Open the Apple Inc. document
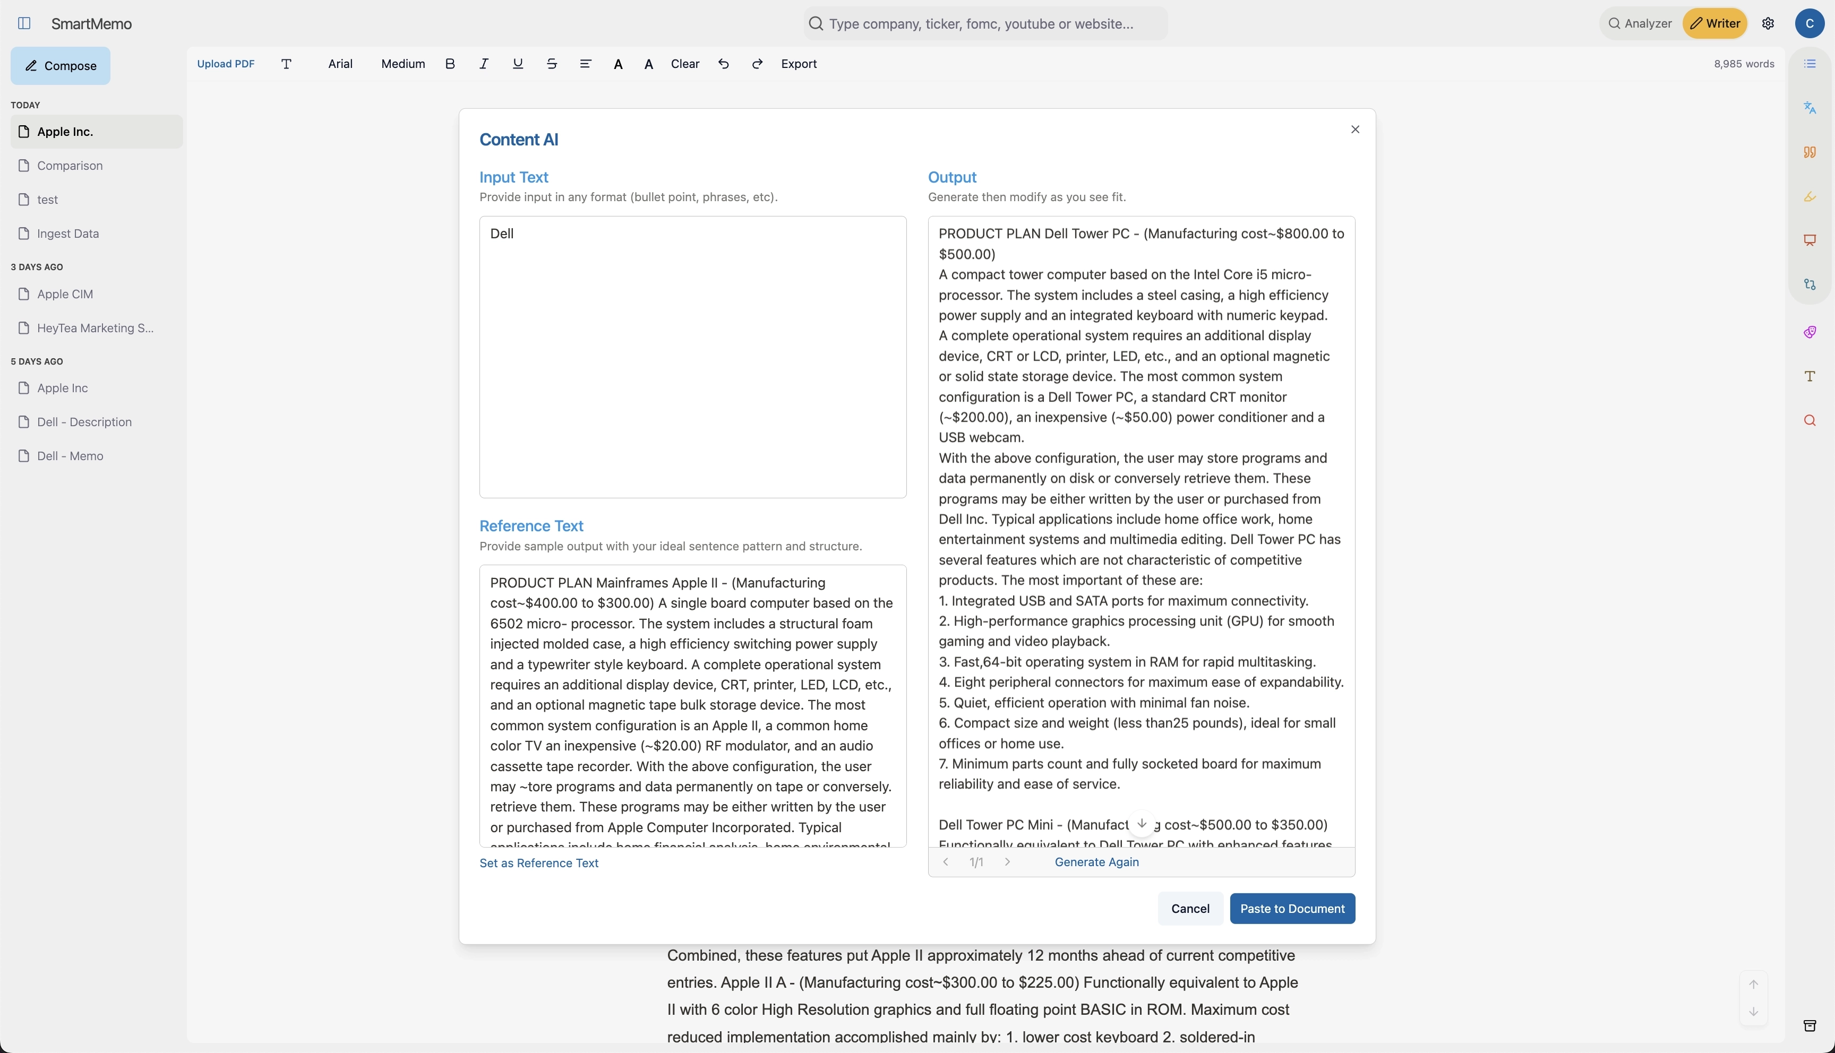 point(97,132)
